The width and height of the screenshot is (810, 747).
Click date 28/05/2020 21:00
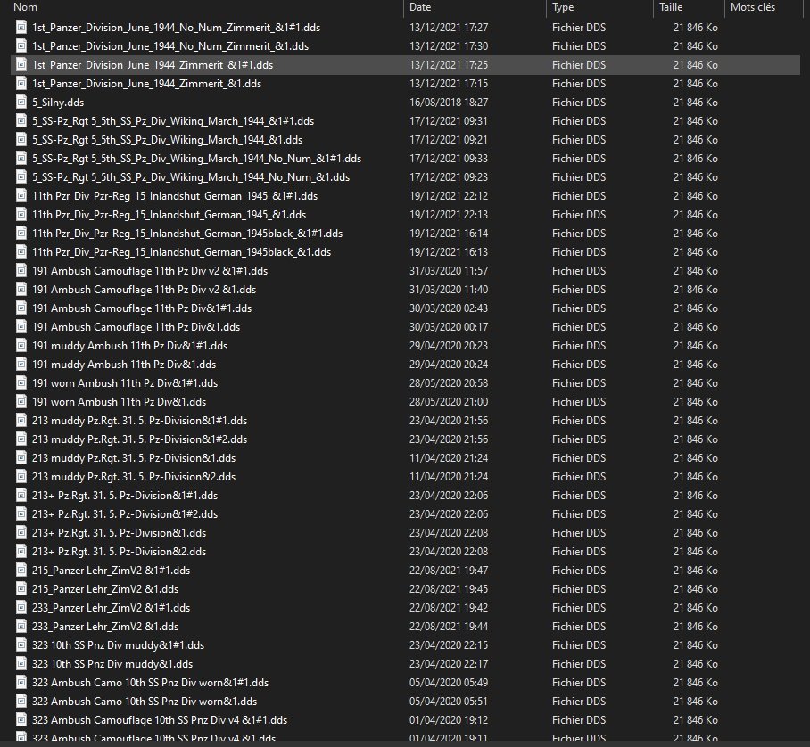pos(449,402)
